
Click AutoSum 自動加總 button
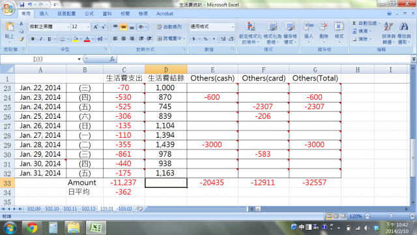point(366,23)
